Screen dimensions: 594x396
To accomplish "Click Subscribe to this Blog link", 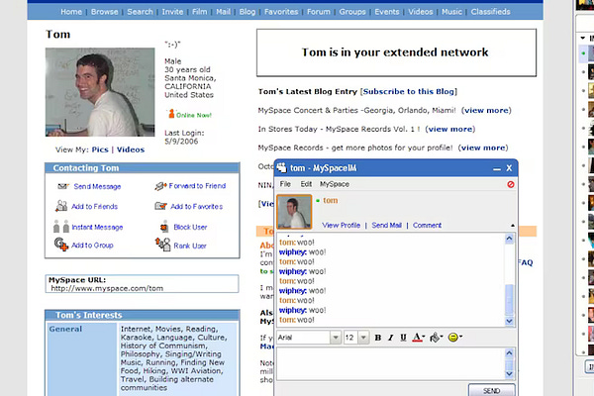I will click(408, 91).
